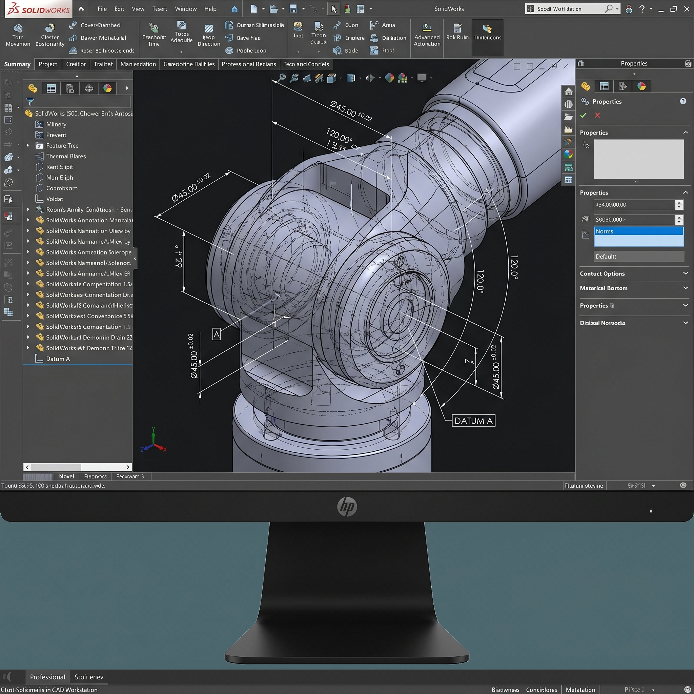Increase the S0050.000 value stepper
This screenshot has height=694, width=694.
(679, 217)
